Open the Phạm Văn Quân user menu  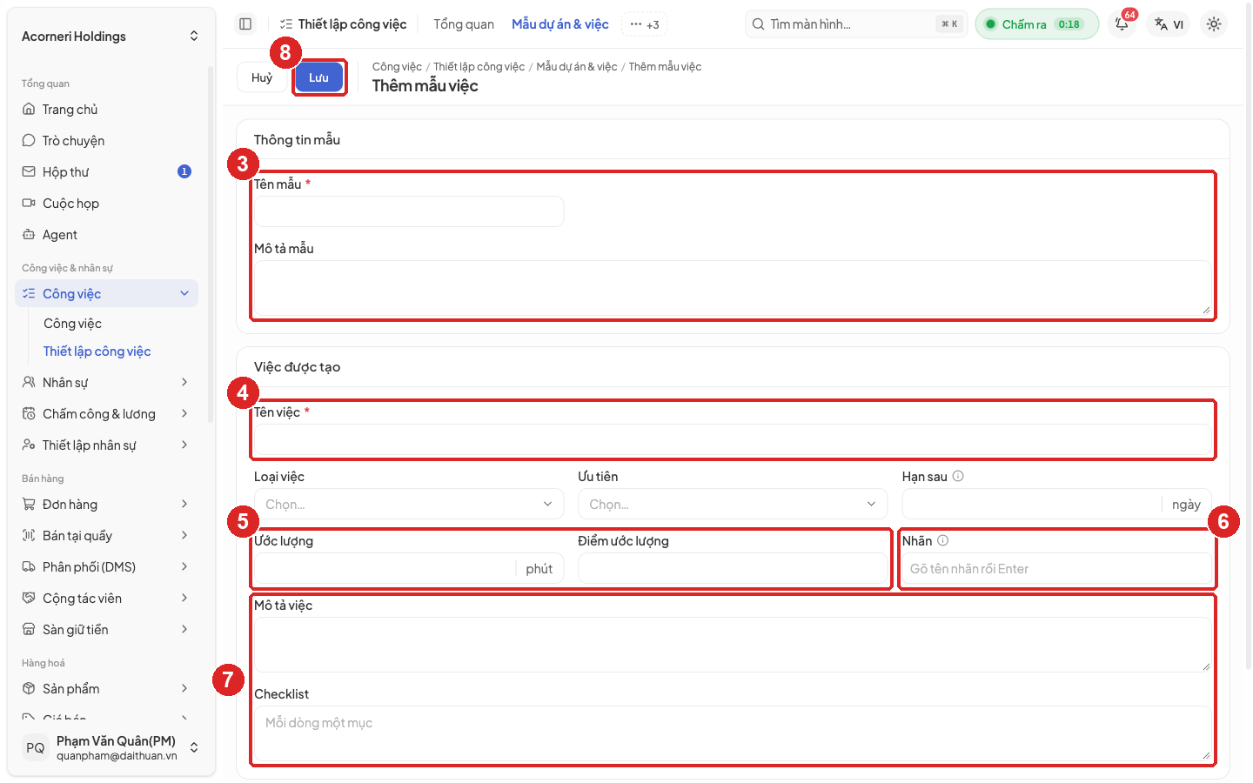pyautogui.click(x=111, y=748)
